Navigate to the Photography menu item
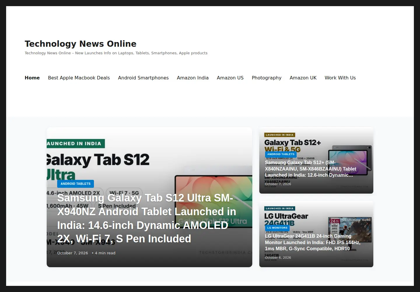Screen dimensions: 420x292 pyautogui.click(x=267, y=78)
